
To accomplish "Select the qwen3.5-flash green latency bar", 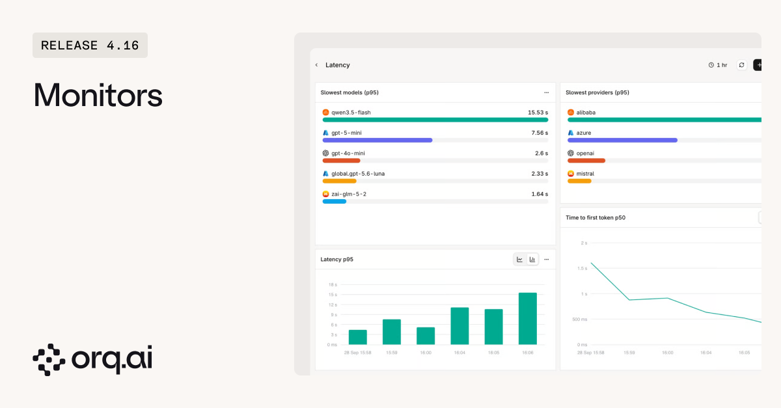I will (x=435, y=120).
